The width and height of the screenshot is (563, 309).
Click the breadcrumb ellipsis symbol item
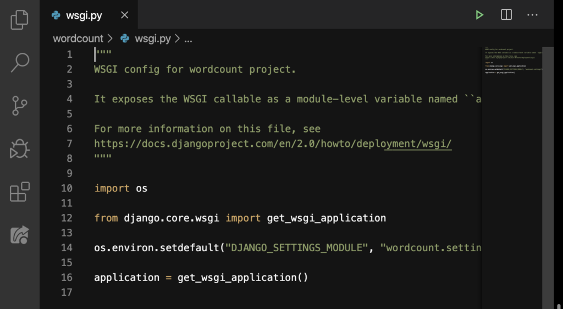(x=188, y=40)
